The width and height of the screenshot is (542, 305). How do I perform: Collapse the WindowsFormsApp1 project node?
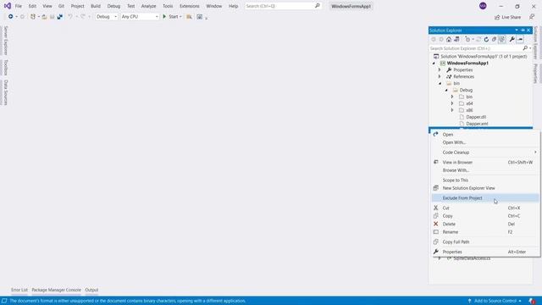pyautogui.click(x=434, y=64)
